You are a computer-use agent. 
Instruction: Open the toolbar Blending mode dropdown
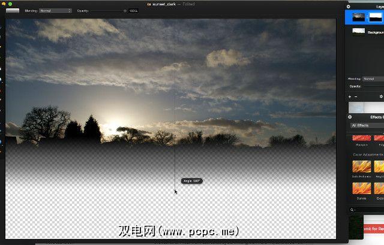(x=55, y=11)
